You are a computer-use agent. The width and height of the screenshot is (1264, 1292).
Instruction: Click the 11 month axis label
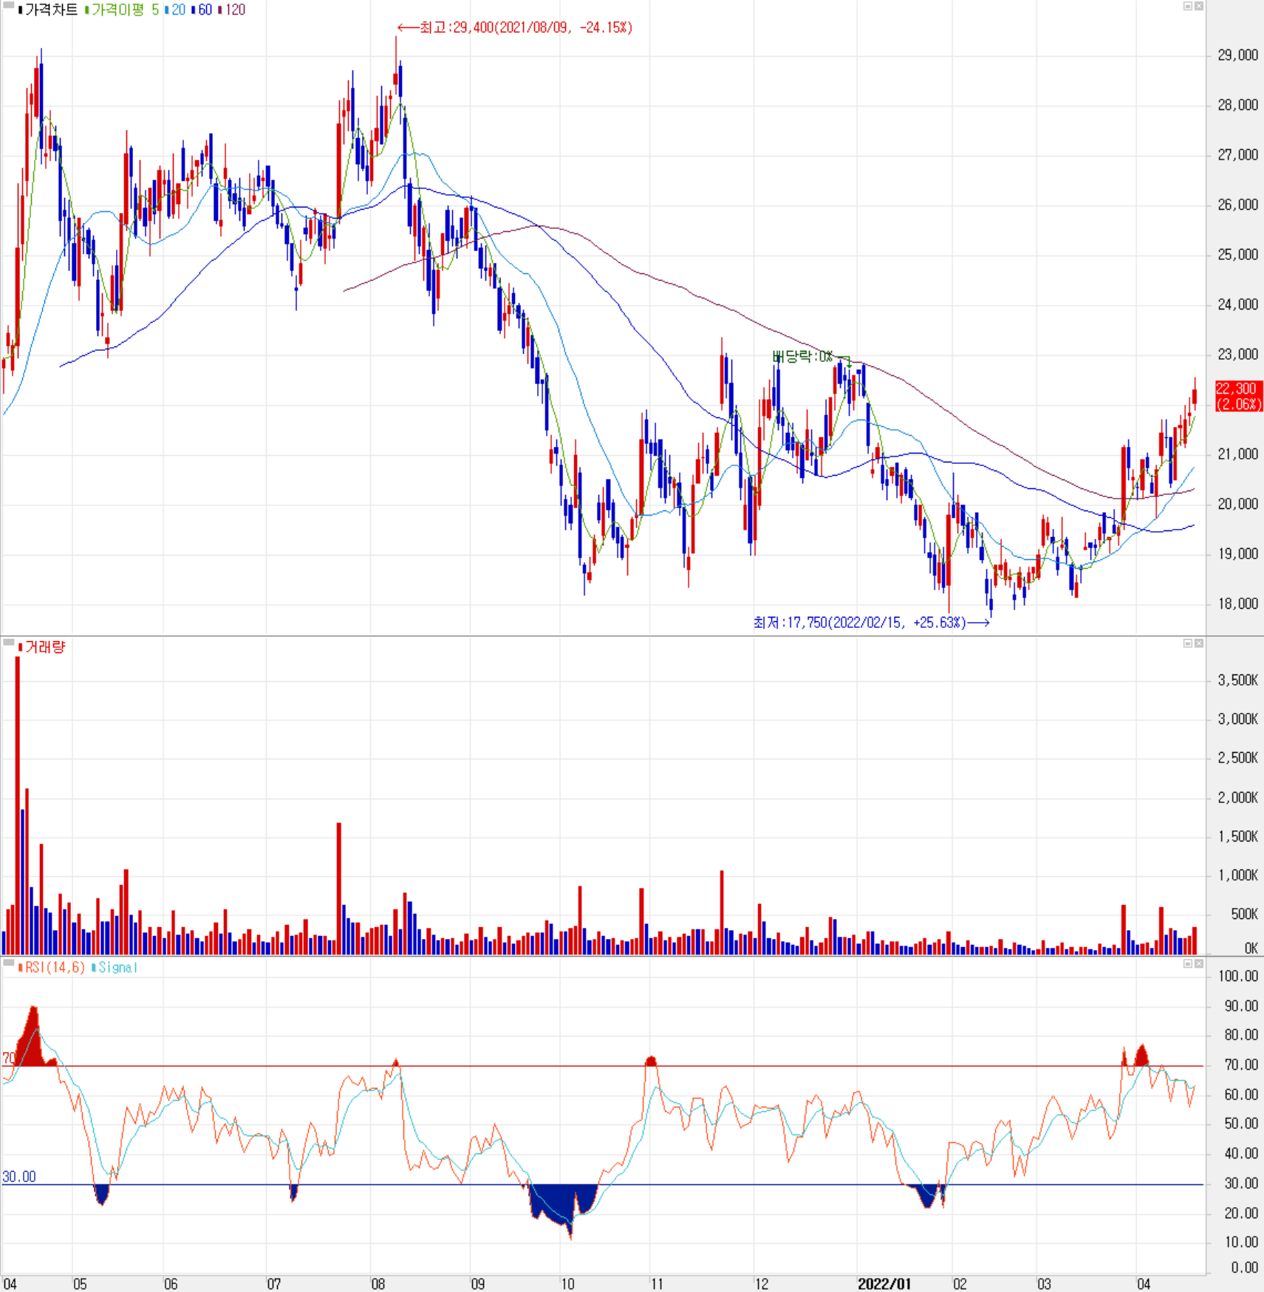pos(656,1284)
